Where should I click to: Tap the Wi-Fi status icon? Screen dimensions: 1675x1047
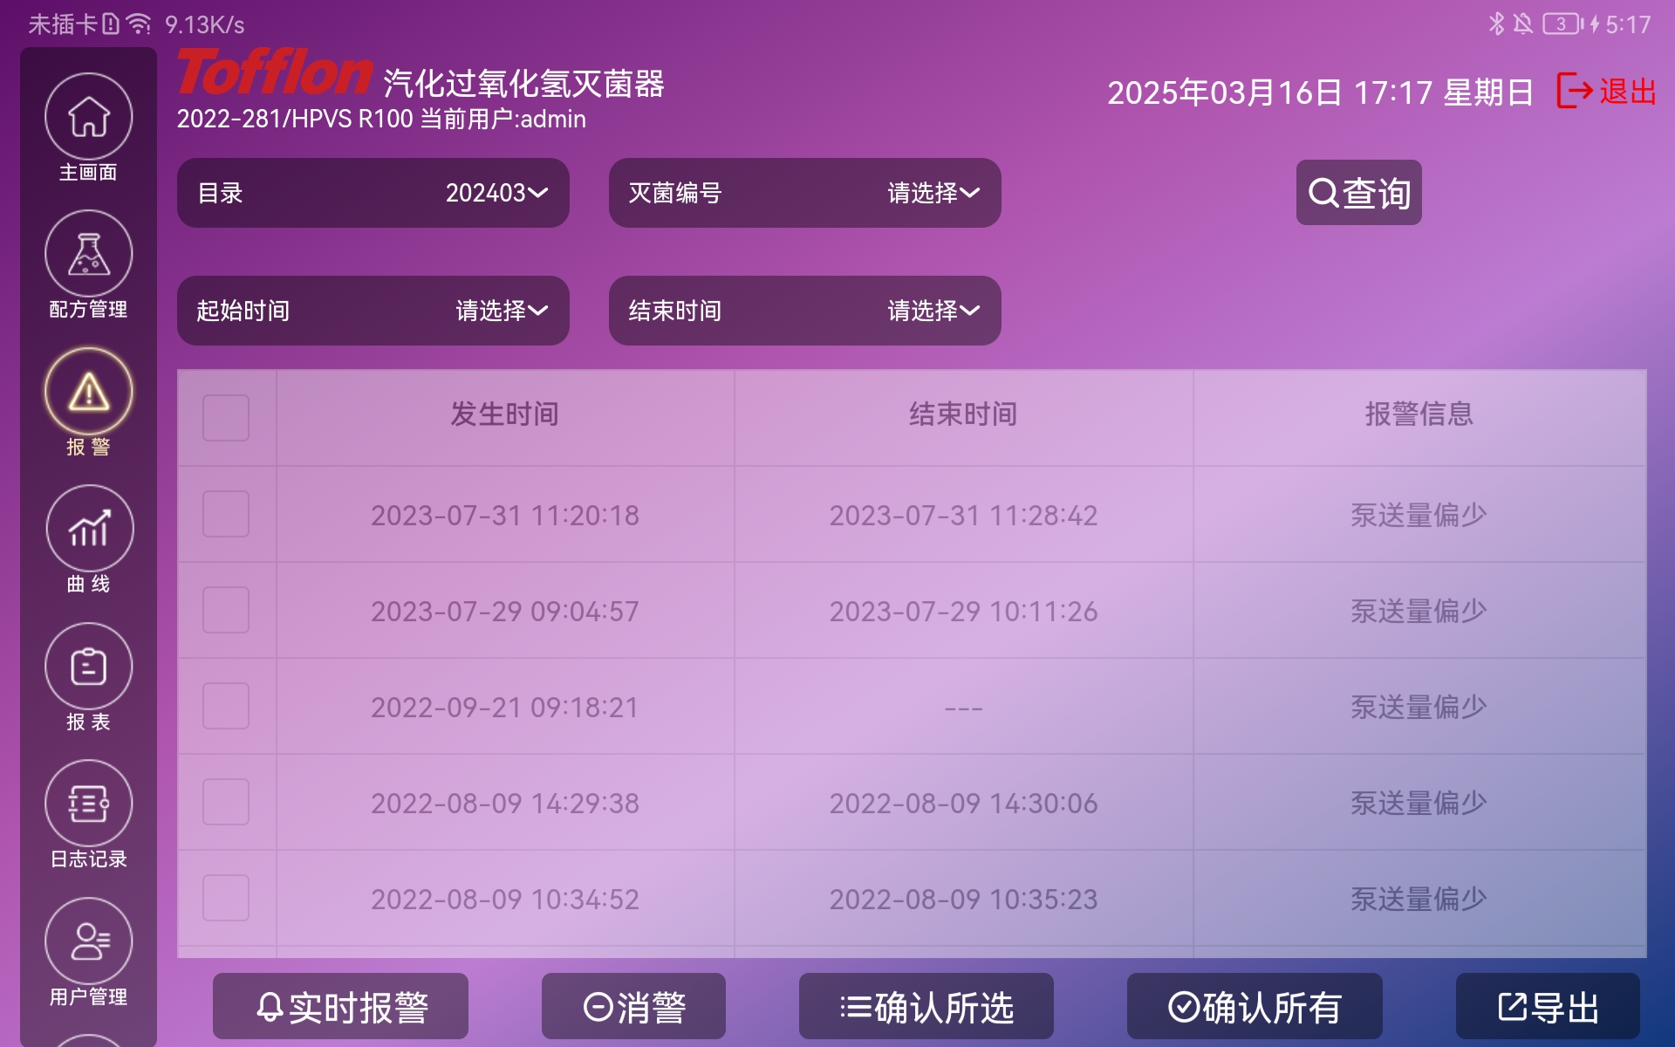click(x=138, y=24)
